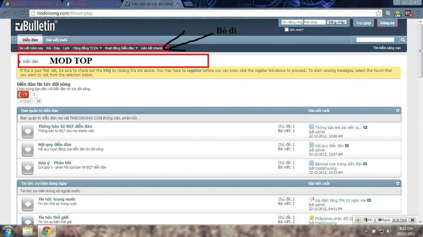Click user traidatvuong under Banned nick post
Screen dimensions: 423x237
(x=326, y=168)
